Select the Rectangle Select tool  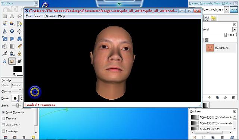tap(5, 16)
